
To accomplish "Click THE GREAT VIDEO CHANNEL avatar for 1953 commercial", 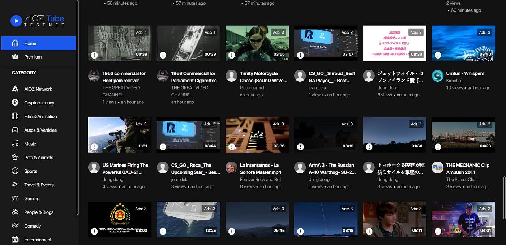I will coord(94,76).
